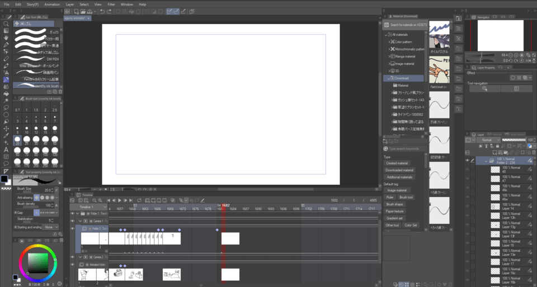Adjust the layer opacity slider
The image size is (537, 287).
[514, 140]
